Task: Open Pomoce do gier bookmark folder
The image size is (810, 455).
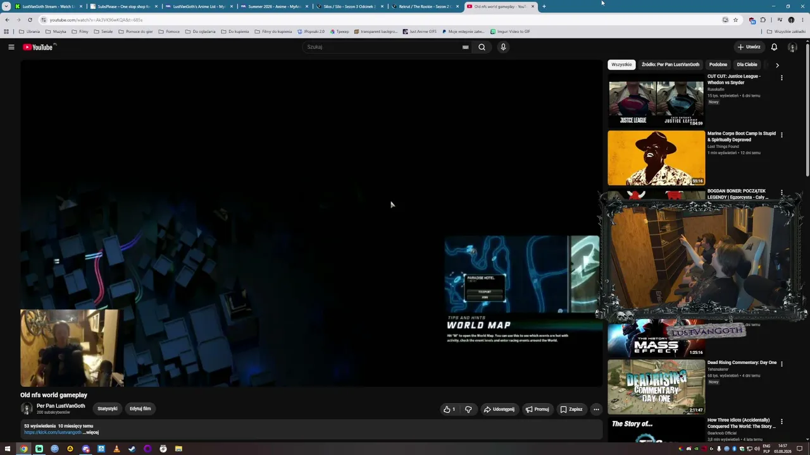Action: (x=135, y=31)
